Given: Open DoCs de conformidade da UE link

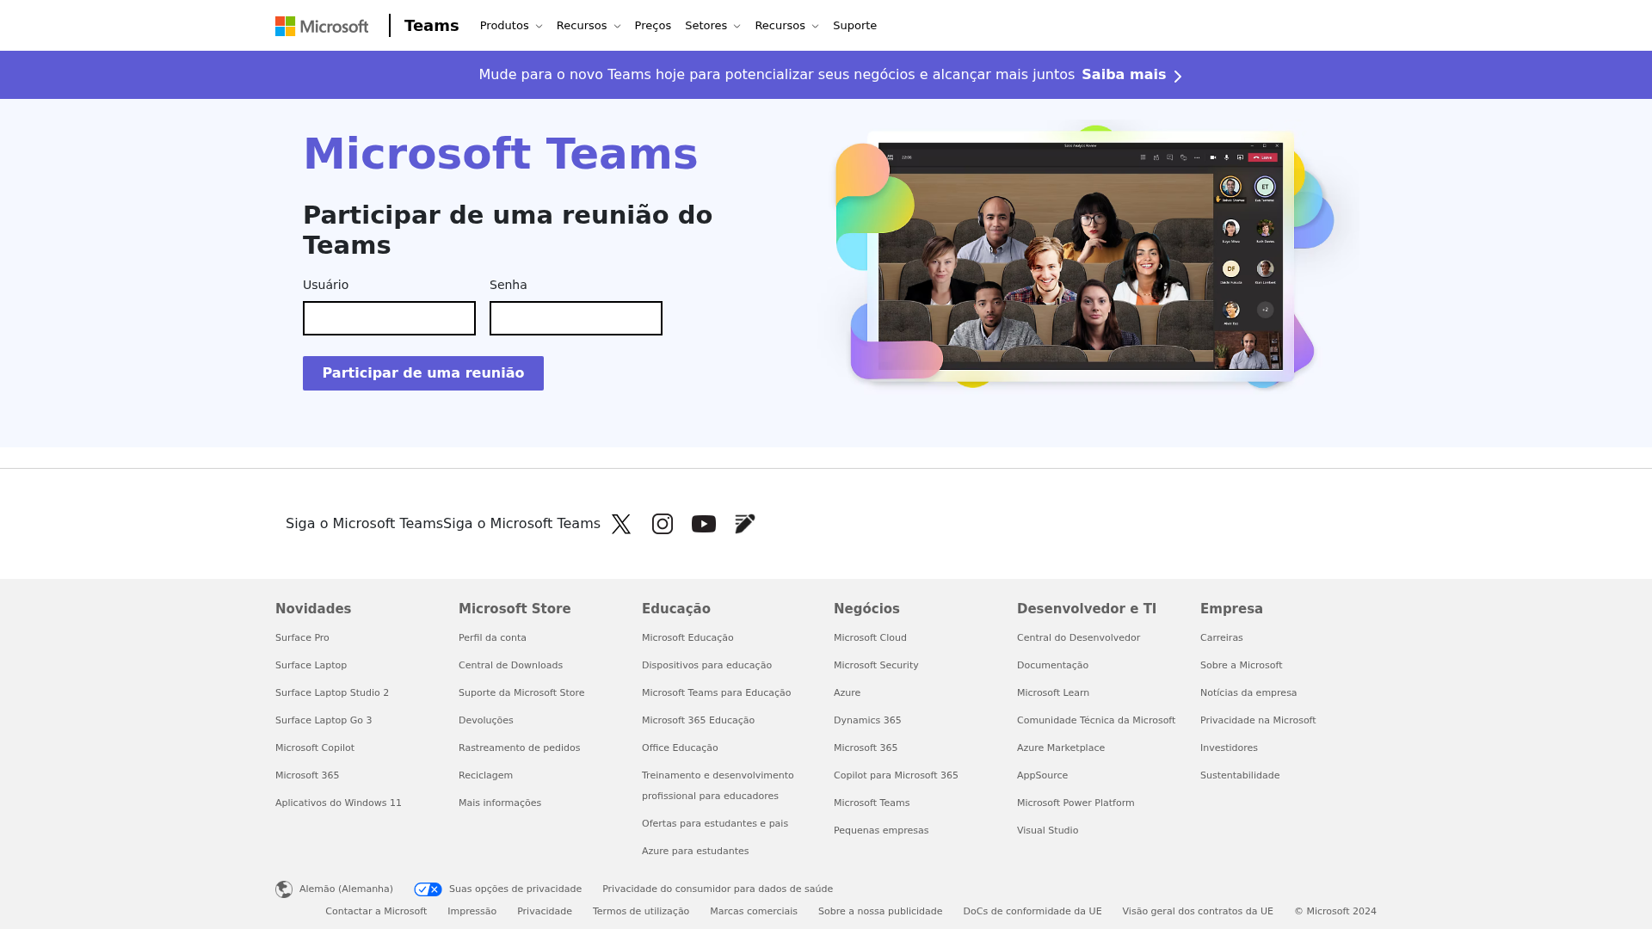Looking at the screenshot, I should tap(1032, 912).
